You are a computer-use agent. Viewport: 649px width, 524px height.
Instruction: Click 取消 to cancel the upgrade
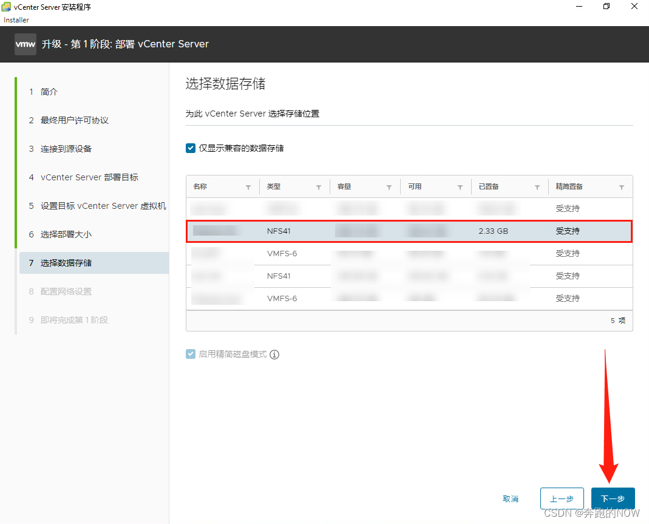[x=511, y=498]
